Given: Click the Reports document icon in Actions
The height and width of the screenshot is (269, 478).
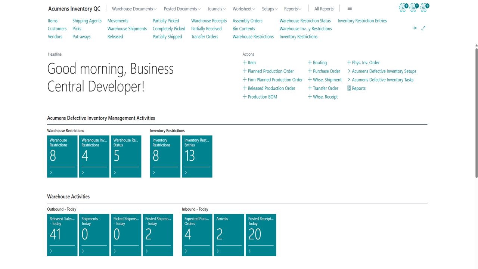Looking at the screenshot, I should 349,88.
